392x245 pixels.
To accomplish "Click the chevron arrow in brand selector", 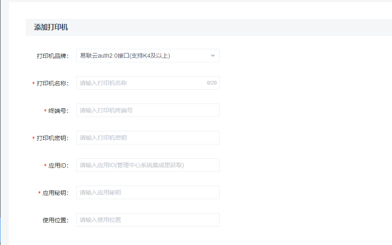I will pyautogui.click(x=213, y=56).
